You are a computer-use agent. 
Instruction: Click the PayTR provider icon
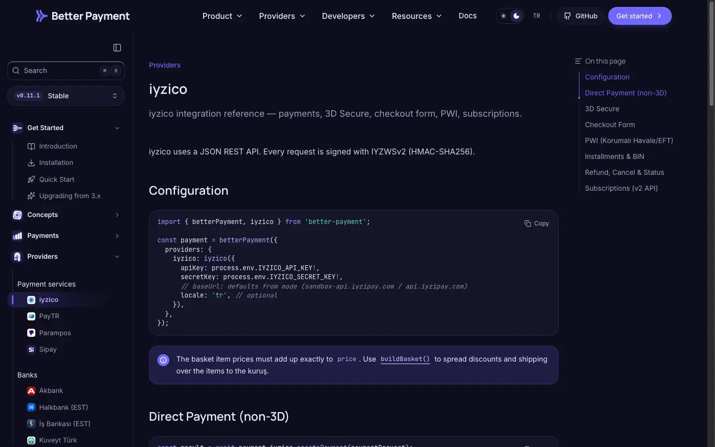tap(31, 316)
